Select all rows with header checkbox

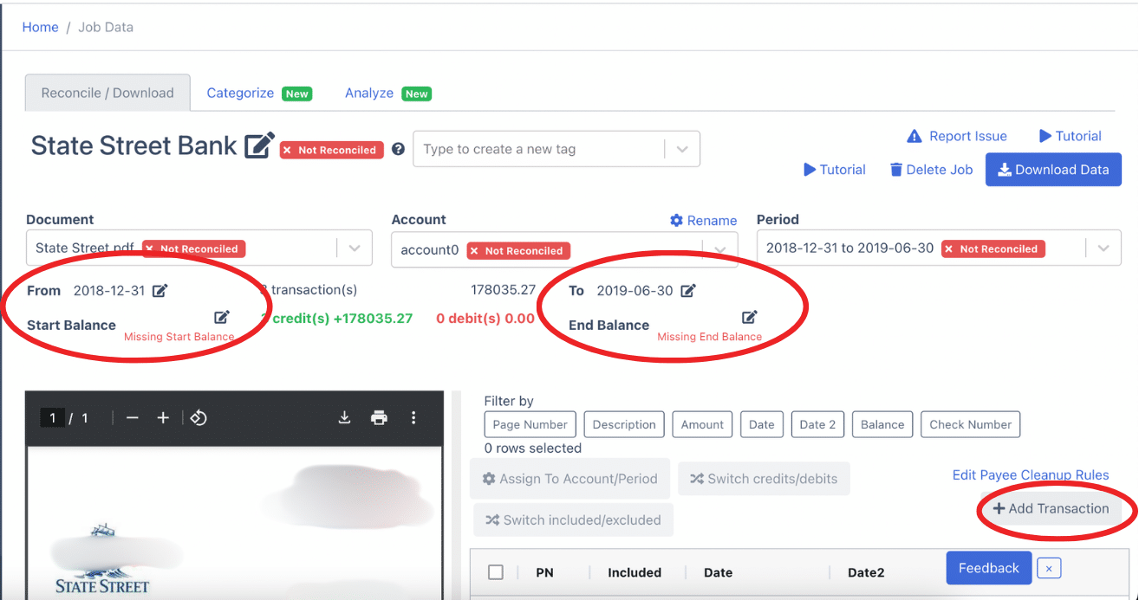click(x=496, y=572)
